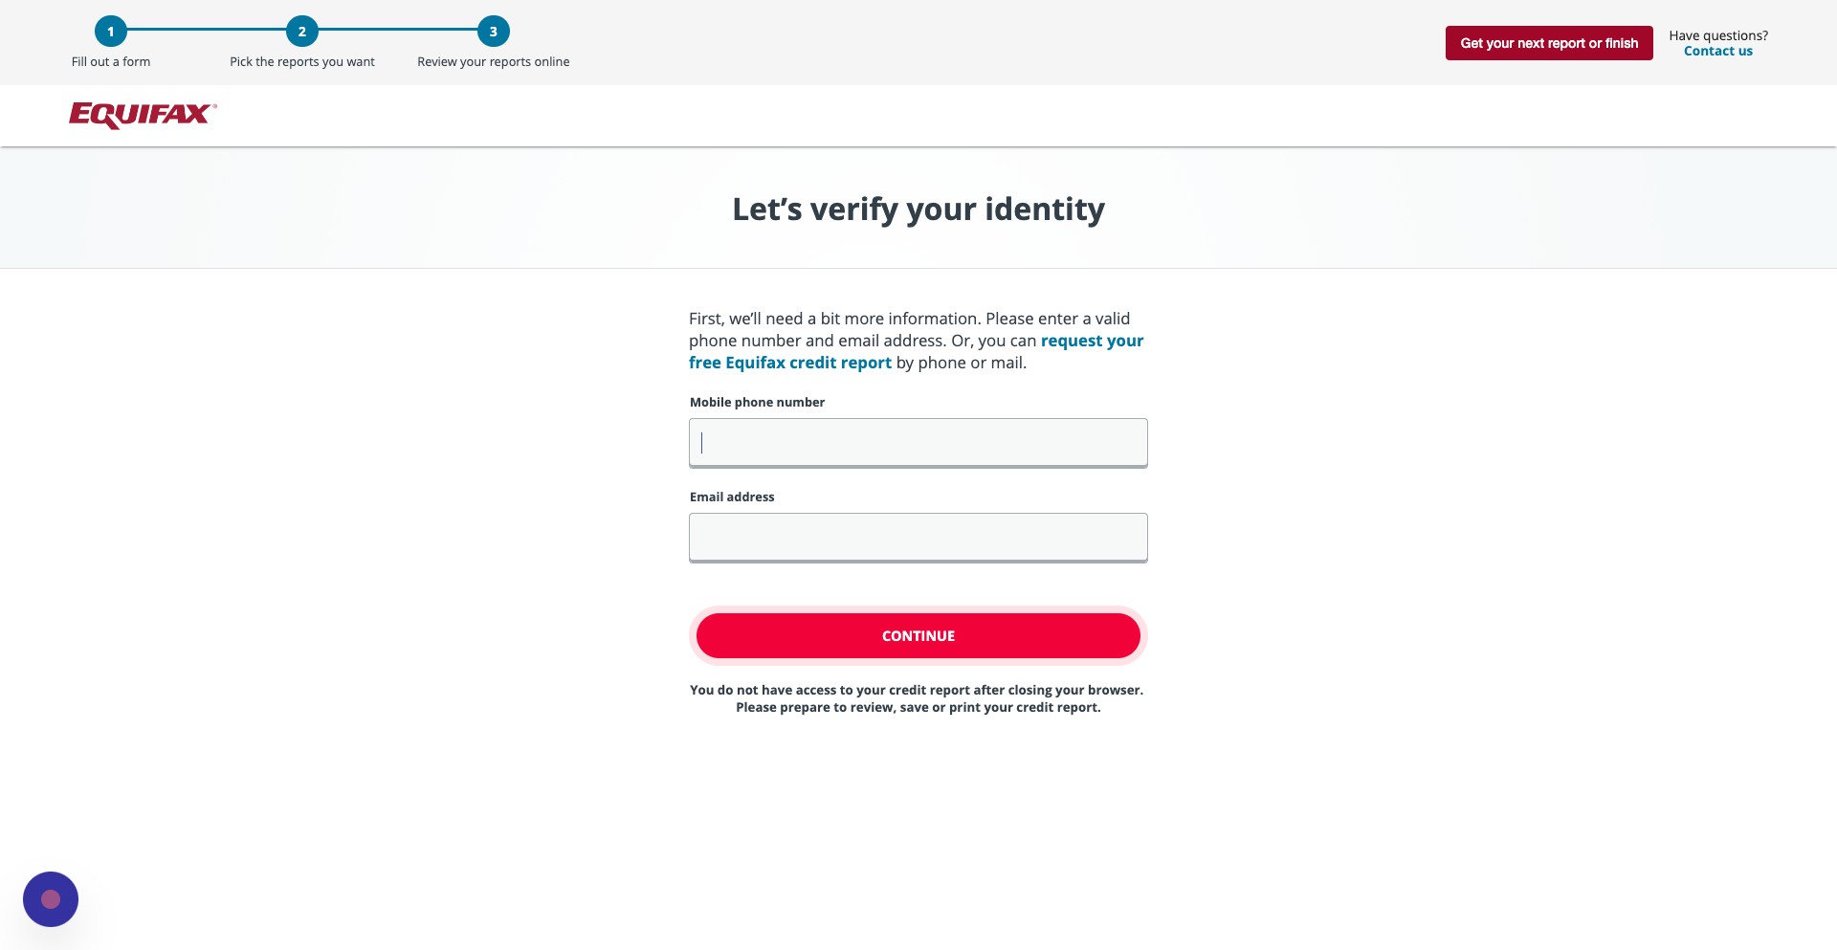This screenshot has width=1837, height=950.
Task: Click the step 2 circle icon
Action: pos(302,32)
